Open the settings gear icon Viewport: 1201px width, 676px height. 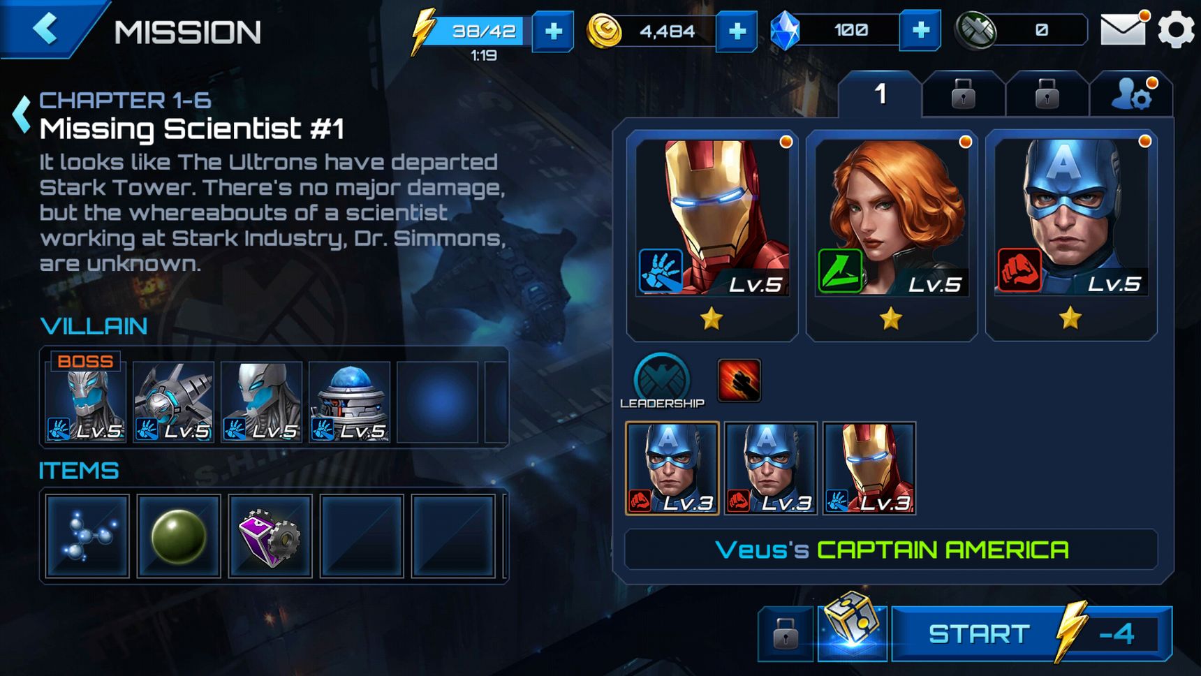tap(1177, 31)
